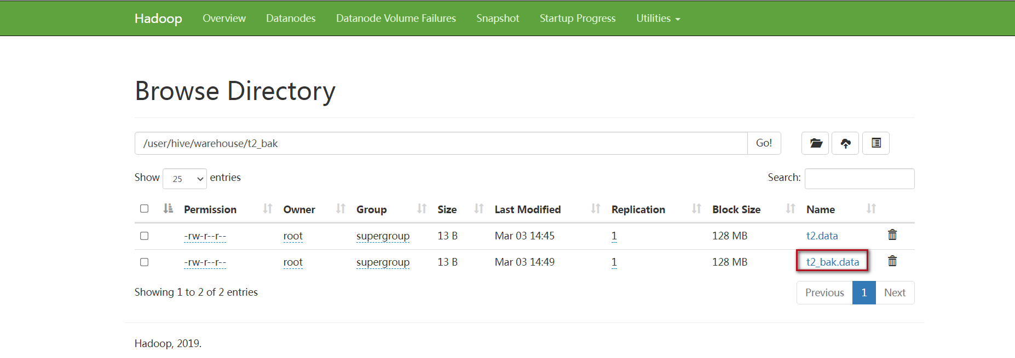Click into the Search input field

860,179
